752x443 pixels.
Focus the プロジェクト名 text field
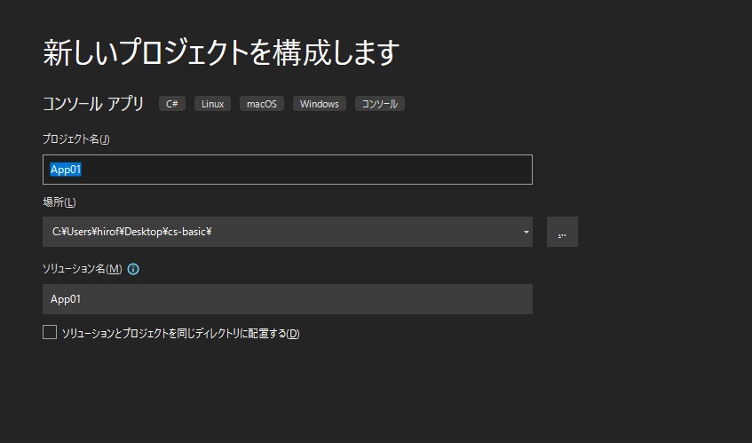(x=287, y=170)
